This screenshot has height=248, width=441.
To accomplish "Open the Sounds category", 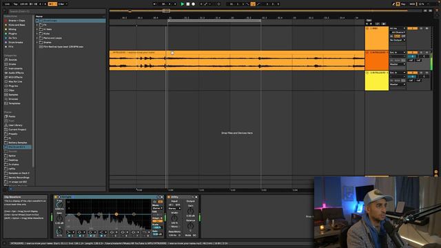I will pyautogui.click(x=12, y=60).
